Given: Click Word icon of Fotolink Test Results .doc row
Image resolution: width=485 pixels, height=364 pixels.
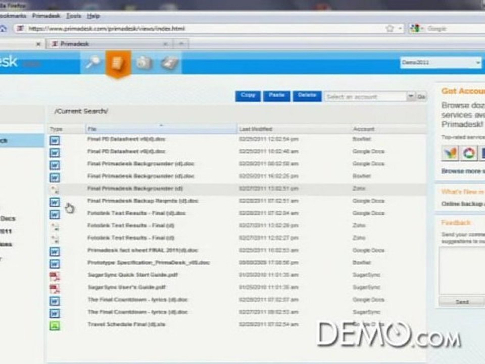Looking at the screenshot, I should point(55,214).
